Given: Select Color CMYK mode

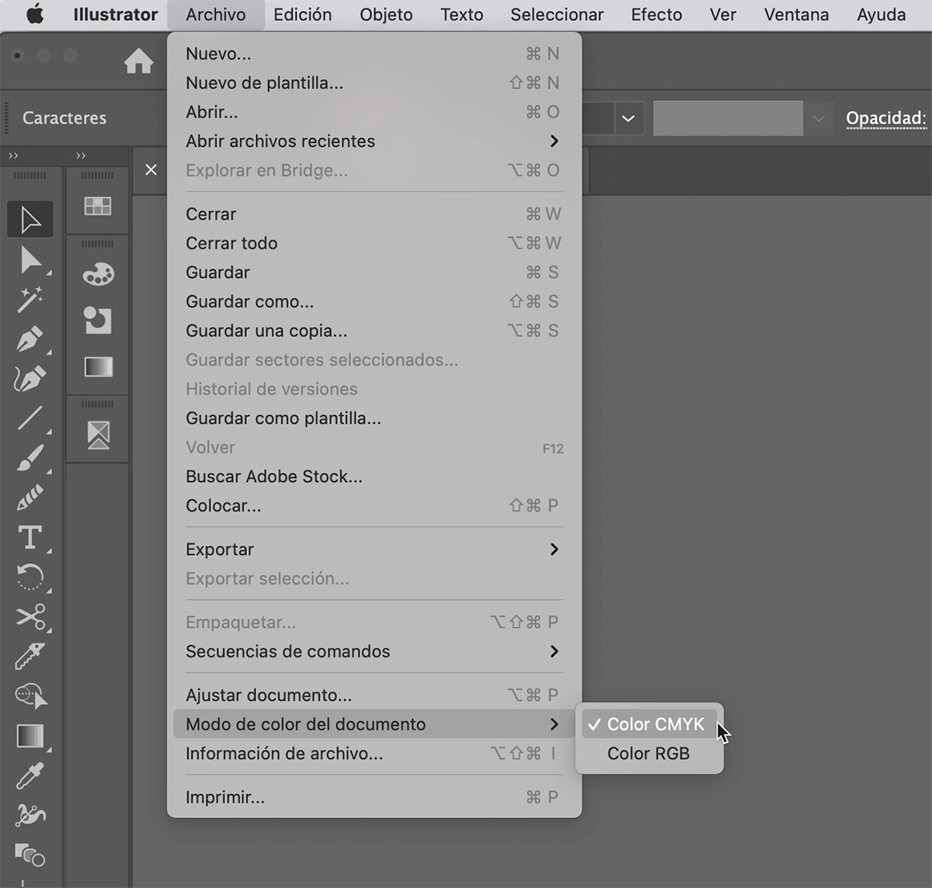Looking at the screenshot, I should [649, 724].
